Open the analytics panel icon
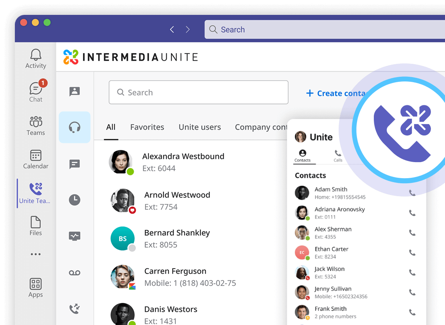 tap(74, 236)
